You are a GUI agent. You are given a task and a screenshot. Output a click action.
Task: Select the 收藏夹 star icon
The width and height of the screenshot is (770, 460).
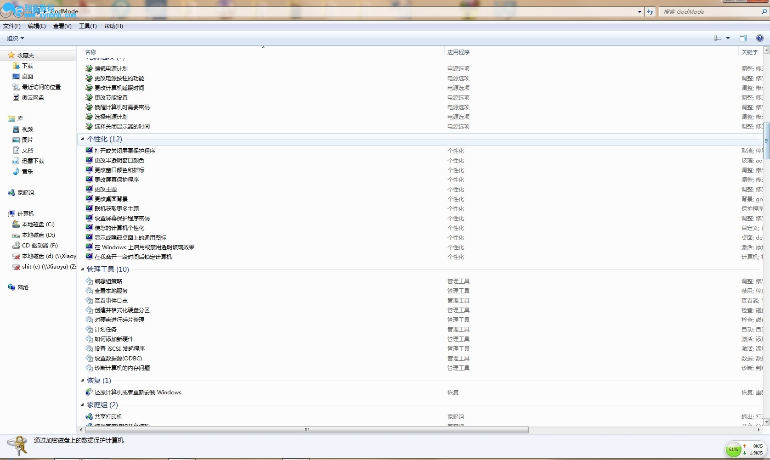pos(11,55)
